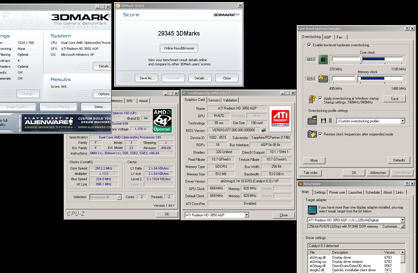Switch to RivaTuner Links tab
418x273 pixels.
coord(400,192)
